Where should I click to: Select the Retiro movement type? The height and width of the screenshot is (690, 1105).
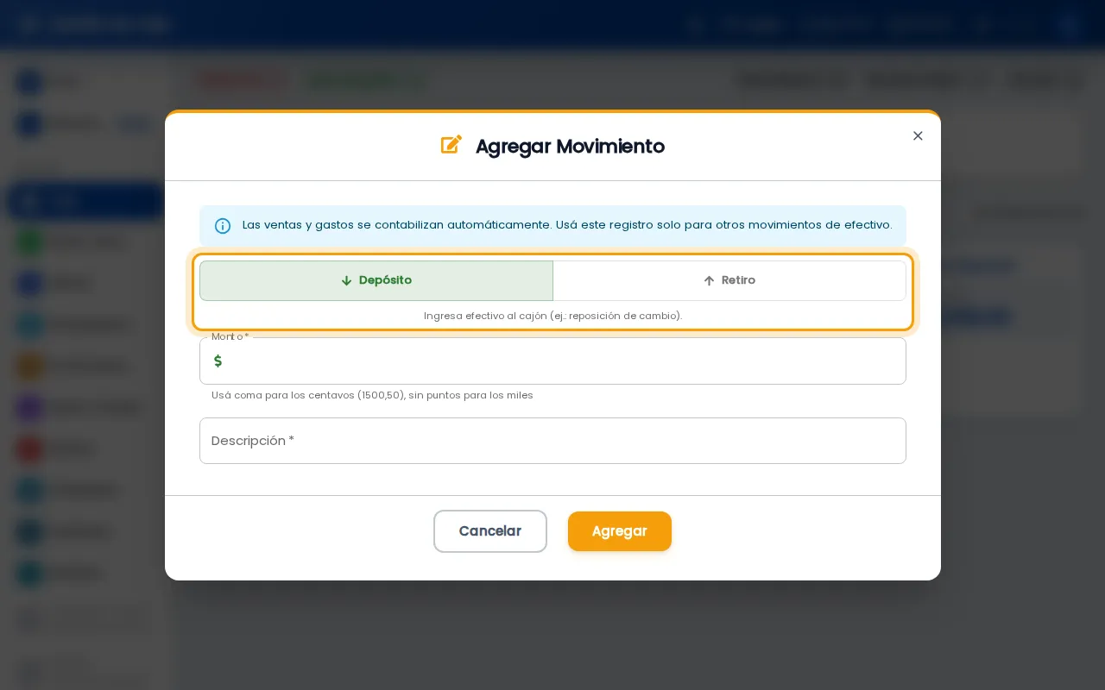pos(729,280)
